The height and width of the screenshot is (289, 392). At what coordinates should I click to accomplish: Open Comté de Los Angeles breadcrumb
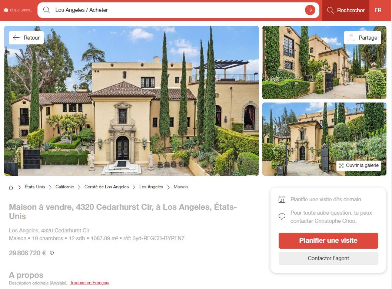106,187
